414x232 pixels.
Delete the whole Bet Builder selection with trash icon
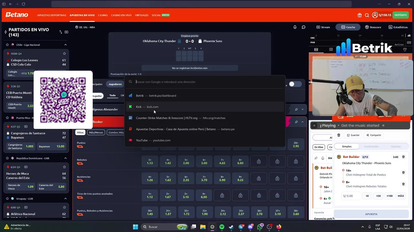tap(403, 157)
